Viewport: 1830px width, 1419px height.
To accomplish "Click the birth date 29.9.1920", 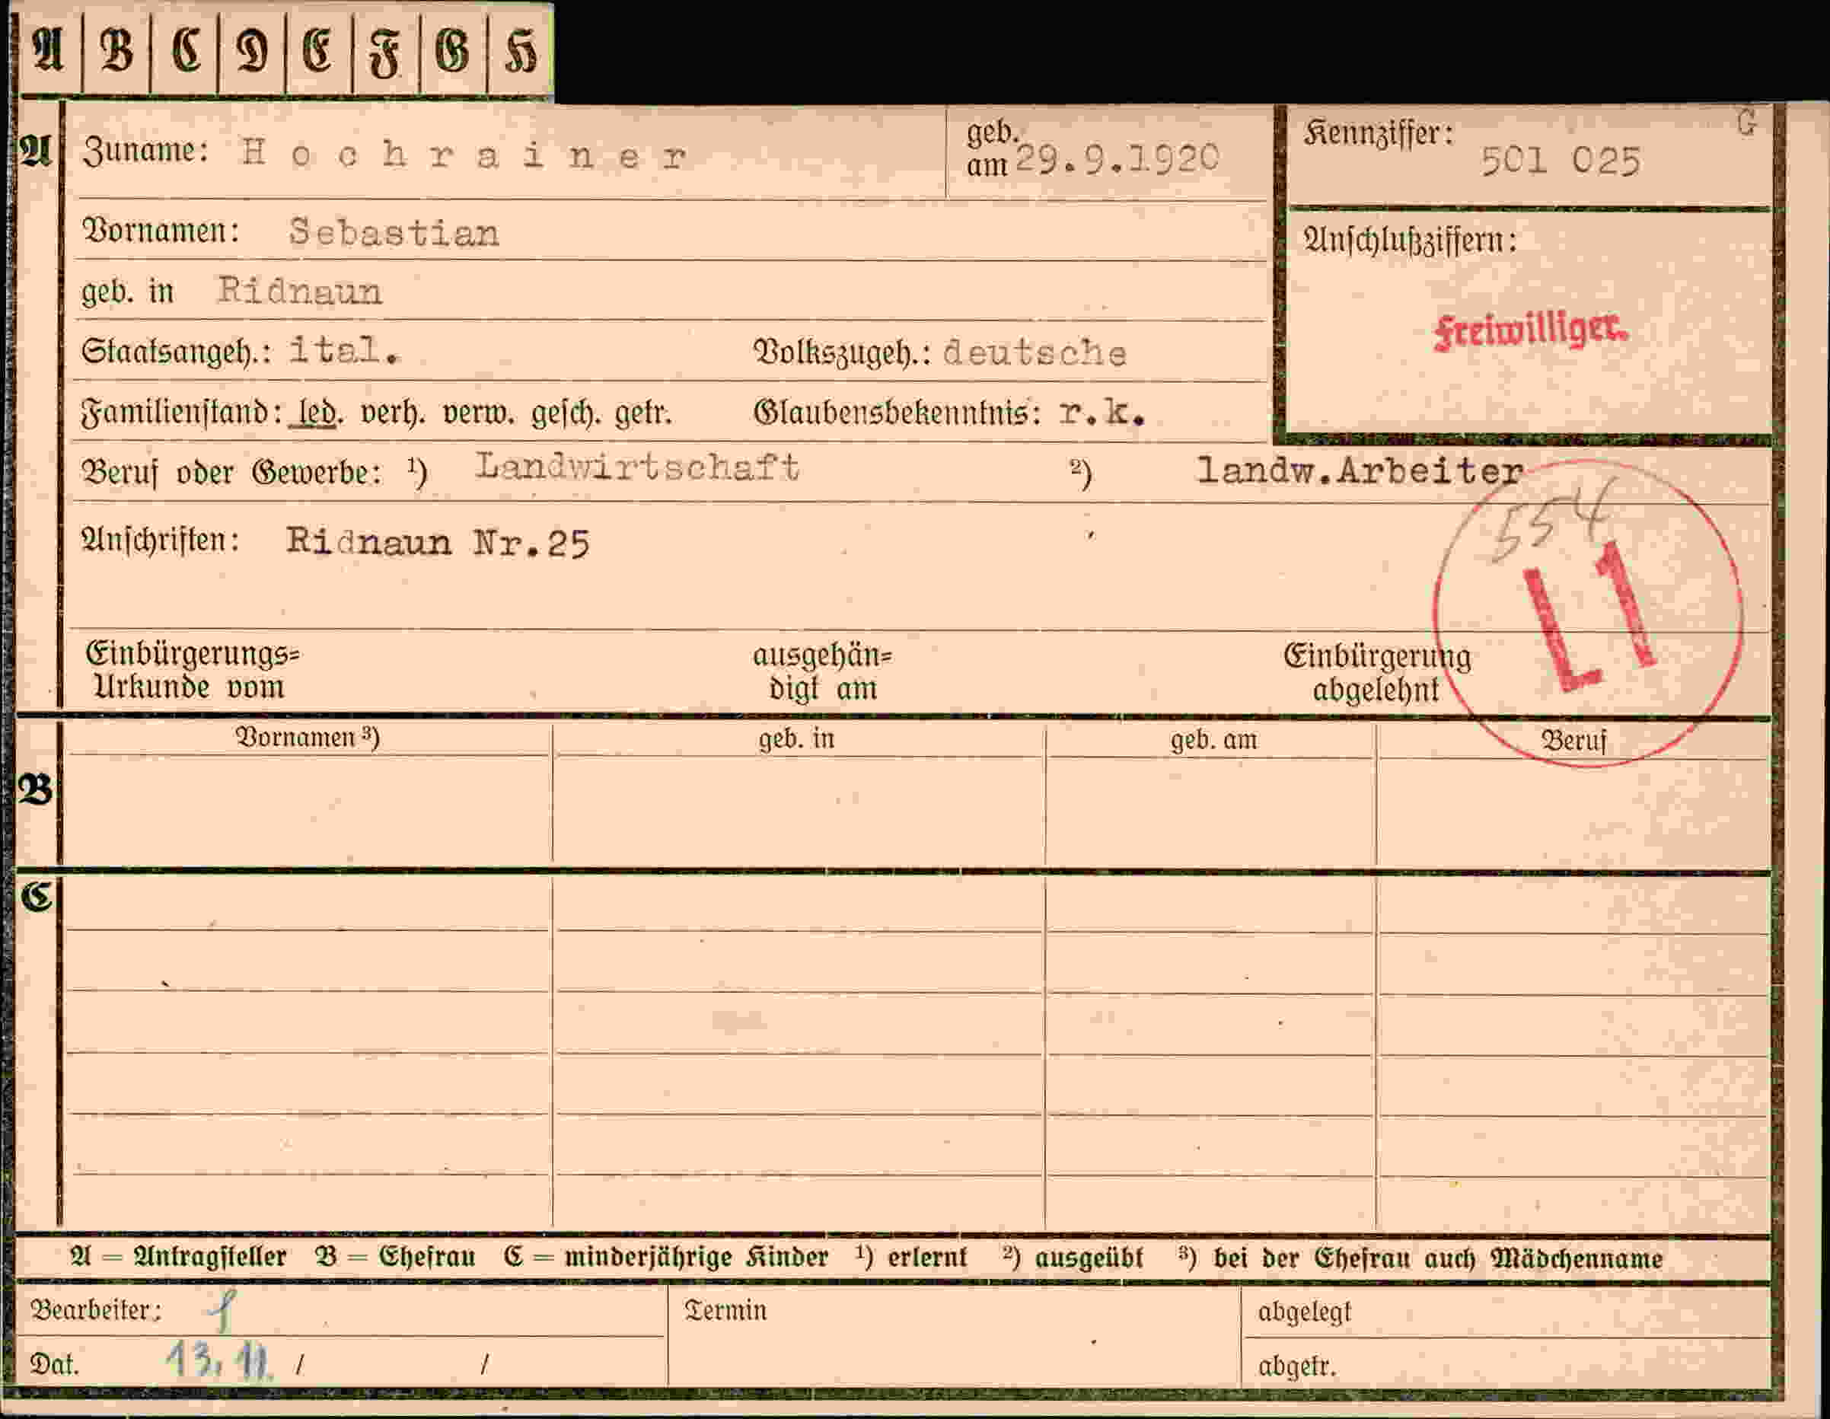I will 1117,158.
